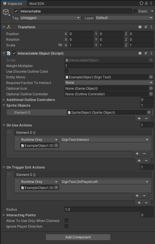Screen dimensions: 155x244
Task: Open Transform preset settings icon
Action: click(x=145, y=27)
